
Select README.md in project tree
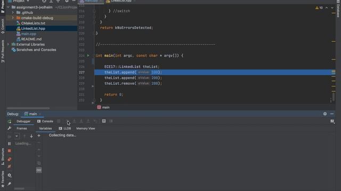31,39
